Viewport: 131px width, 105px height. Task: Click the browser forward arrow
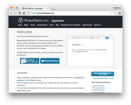[16, 13]
